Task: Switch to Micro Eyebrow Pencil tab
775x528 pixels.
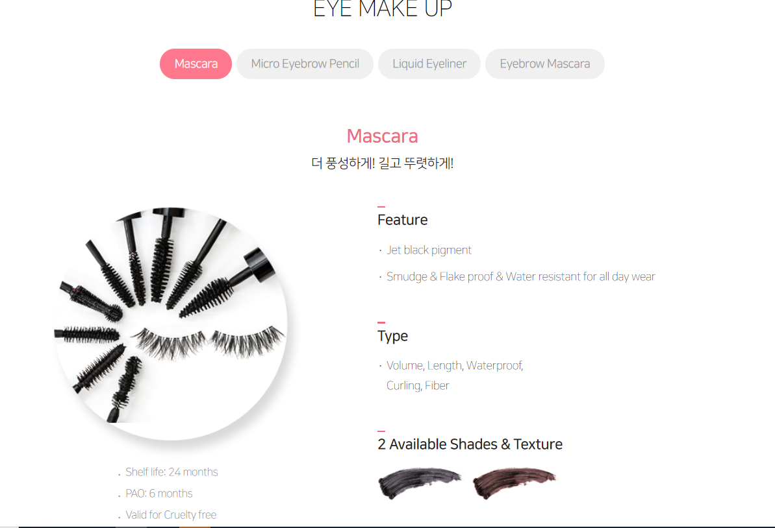Action: click(x=305, y=64)
